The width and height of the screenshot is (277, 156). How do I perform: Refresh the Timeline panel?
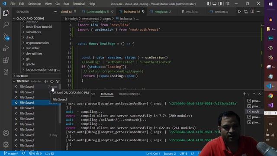point(52,81)
